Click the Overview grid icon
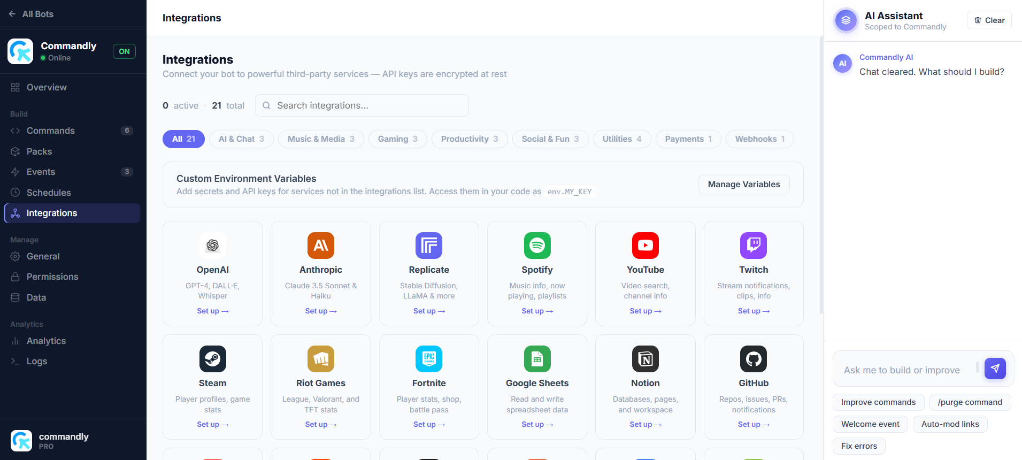Screen dimensions: 1022x460 pos(15,87)
